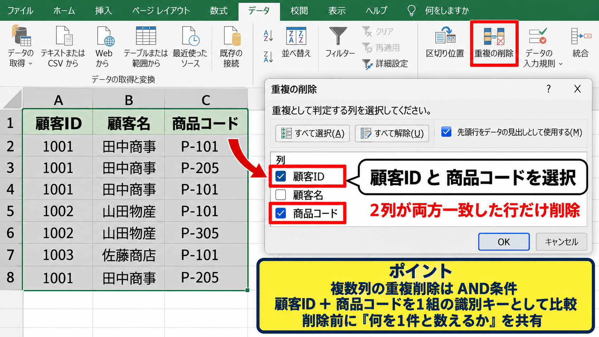Click すべて選択(A) button
599x337 pixels.
312,133
